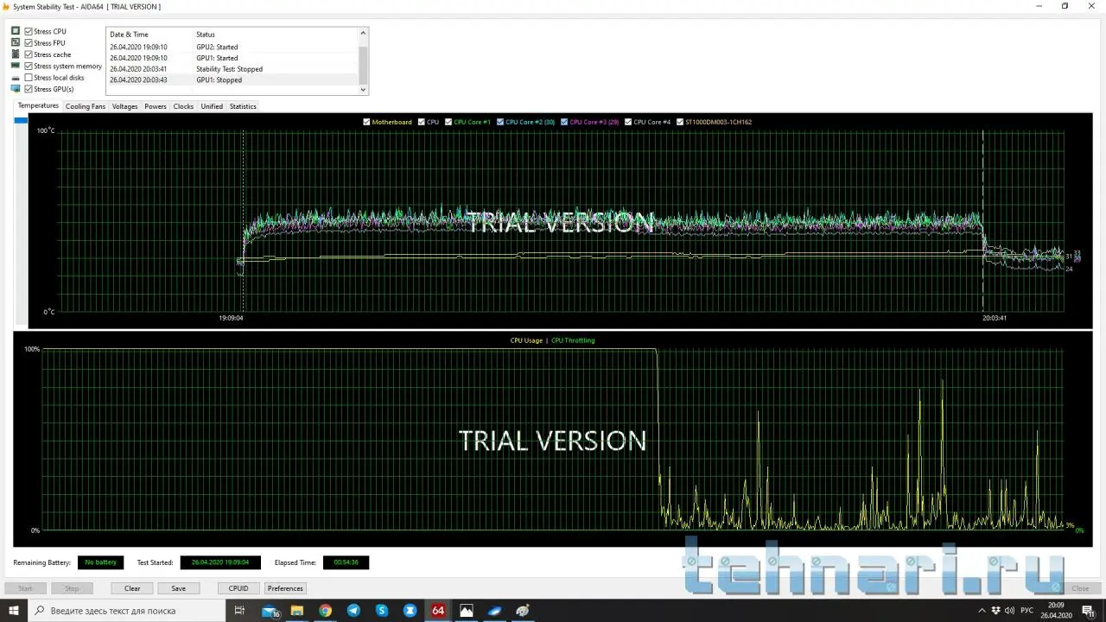Switch to the AIDA64 taskbar icon
Screen dimensions: 1106x622
pyautogui.click(x=438, y=611)
